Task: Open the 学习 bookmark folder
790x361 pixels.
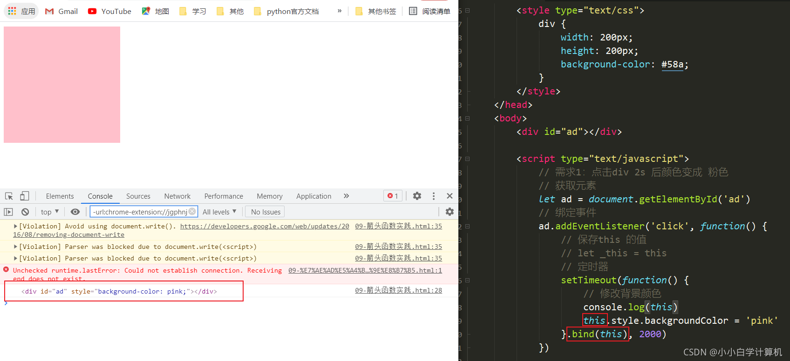Action: (x=193, y=11)
